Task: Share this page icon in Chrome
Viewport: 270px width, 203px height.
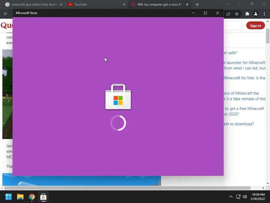Action: click(228, 14)
